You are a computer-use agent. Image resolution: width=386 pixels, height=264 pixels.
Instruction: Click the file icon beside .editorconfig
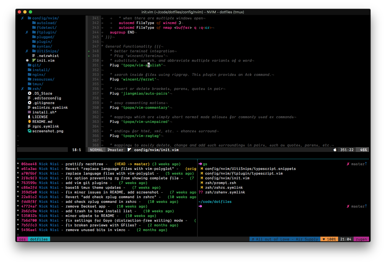coord(29,98)
